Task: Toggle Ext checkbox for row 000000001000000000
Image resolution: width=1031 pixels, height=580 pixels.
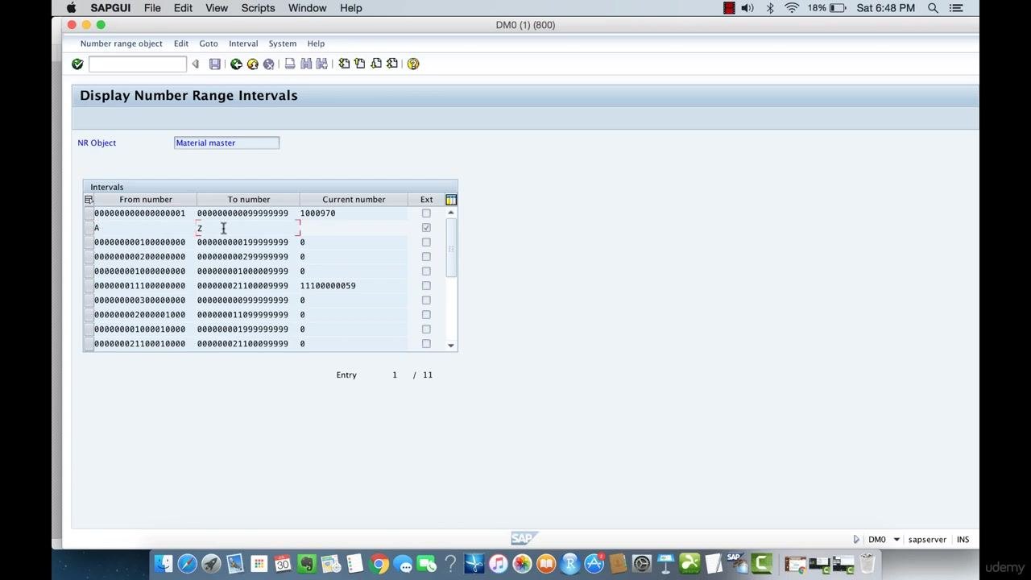Action: coord(426,271)
